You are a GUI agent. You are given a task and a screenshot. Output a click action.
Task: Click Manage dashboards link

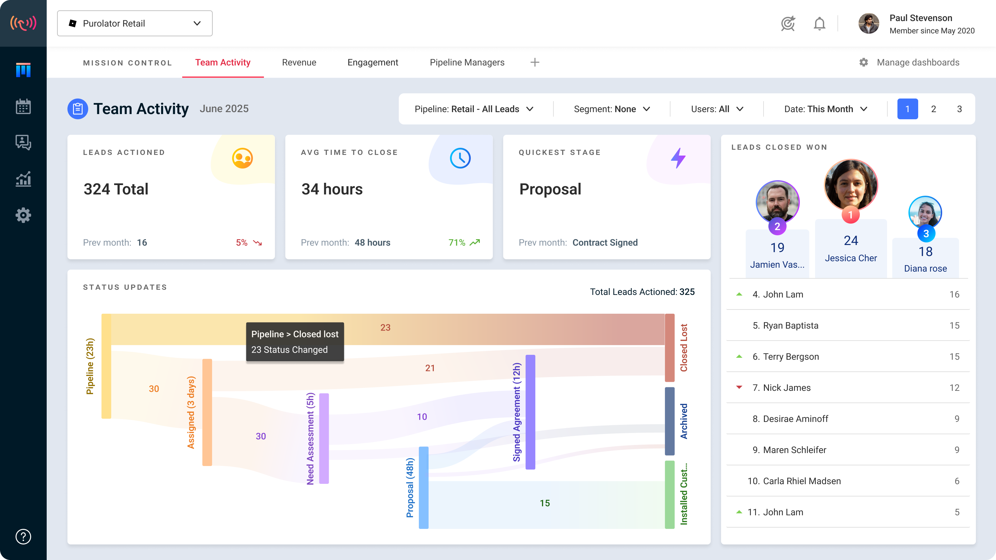[918, 63]
